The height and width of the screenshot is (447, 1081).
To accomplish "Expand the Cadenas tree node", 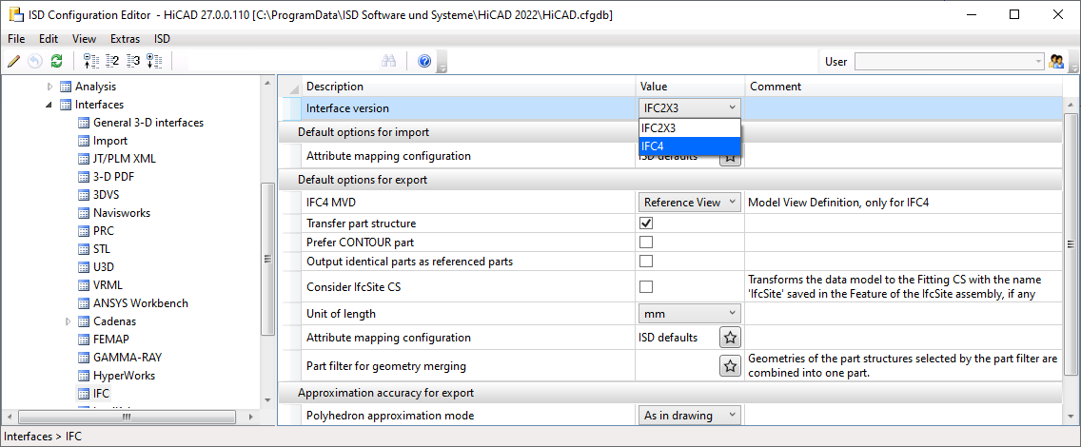I will 68,321.
